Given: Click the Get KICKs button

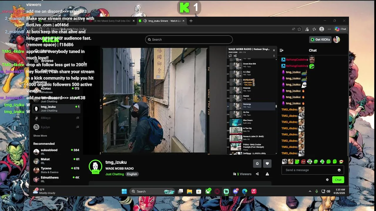Looking at the screenshot, I should point(320,40).
